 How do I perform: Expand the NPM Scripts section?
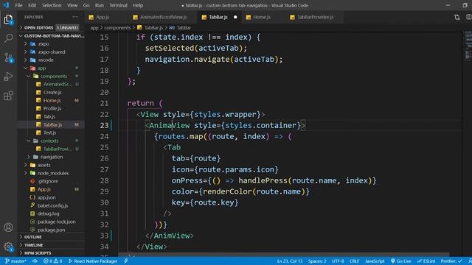(x=51, y=253)
